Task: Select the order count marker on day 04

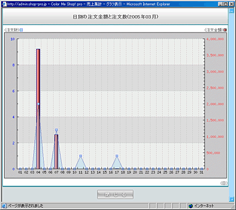Action: click(38, 104)
